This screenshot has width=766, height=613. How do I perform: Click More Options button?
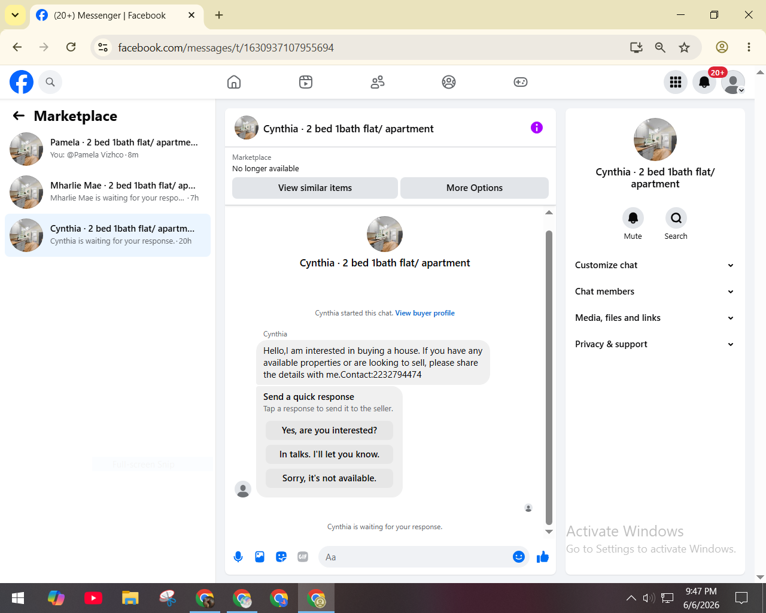point(475,188)
